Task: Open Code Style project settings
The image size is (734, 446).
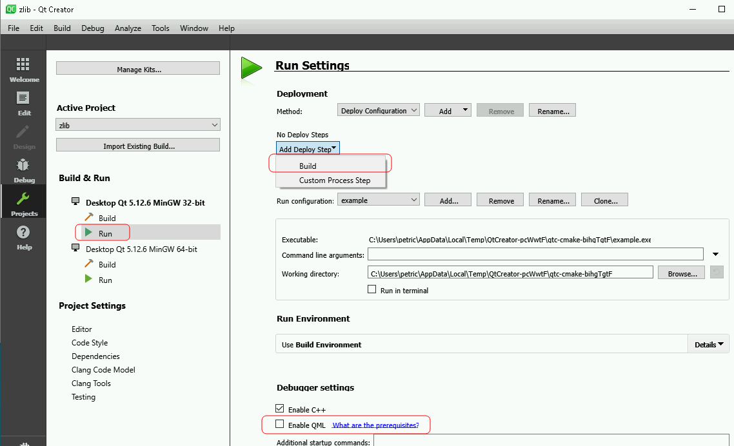Action: [x=90, y=343]
